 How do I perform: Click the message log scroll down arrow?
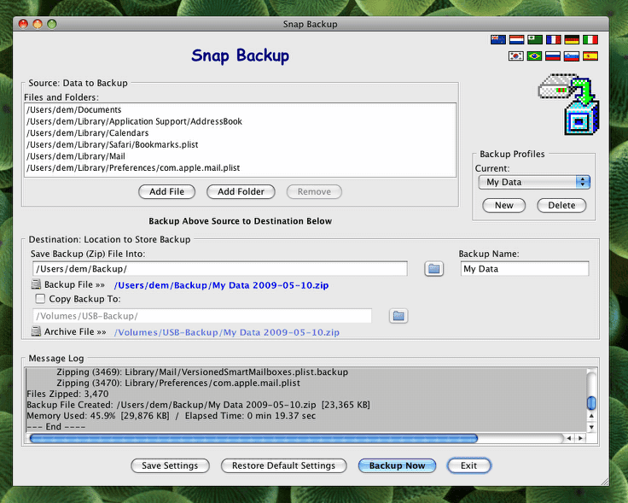[x=591, y=427]
